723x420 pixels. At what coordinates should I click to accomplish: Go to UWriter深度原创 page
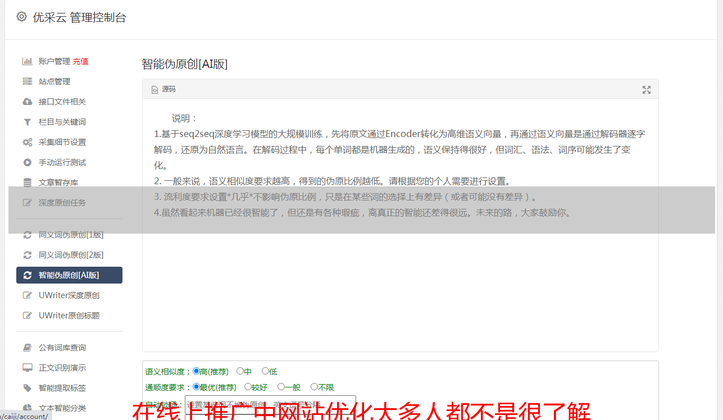69,295
